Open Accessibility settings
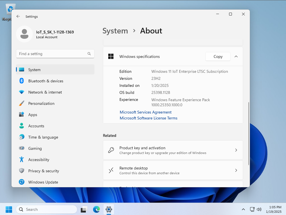Viewport: 286px width, 215px height. (x=39, y=160)
